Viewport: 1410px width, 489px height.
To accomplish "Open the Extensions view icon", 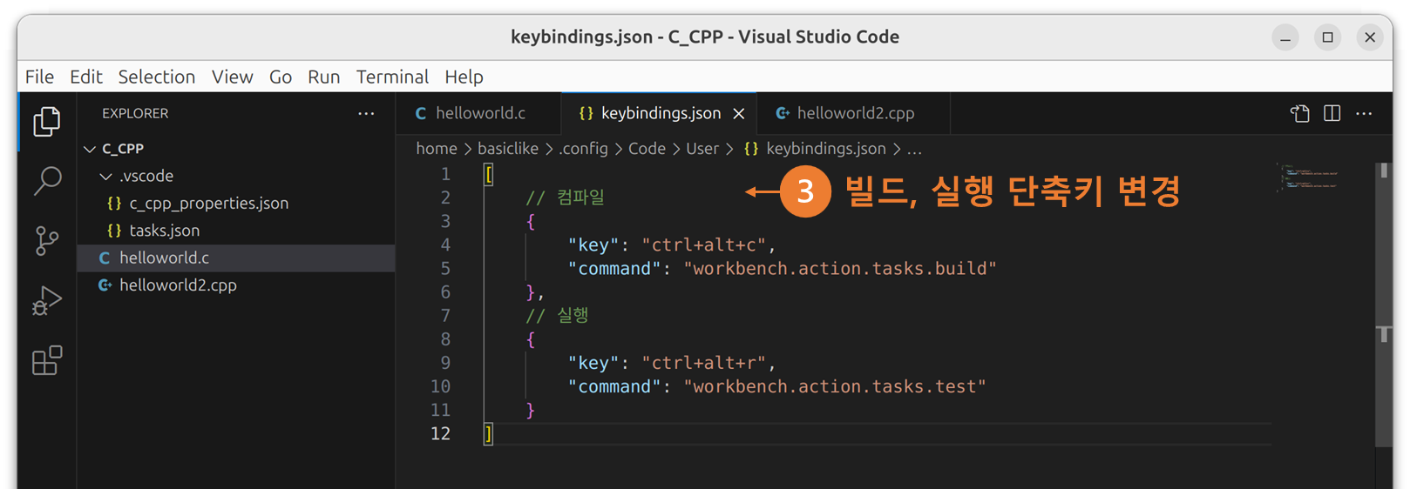I will [x=47, y=360].
